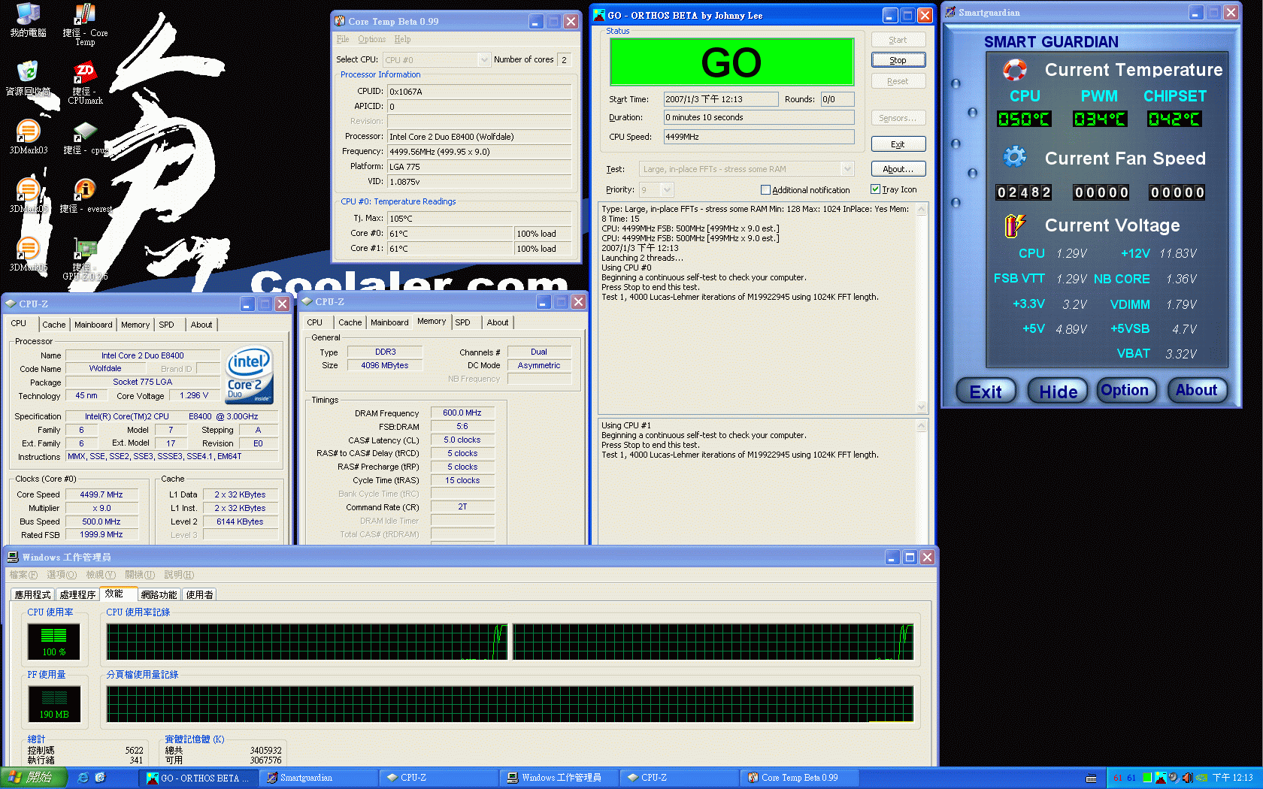Click the Core #0 61°C reading

coord(450,234)
